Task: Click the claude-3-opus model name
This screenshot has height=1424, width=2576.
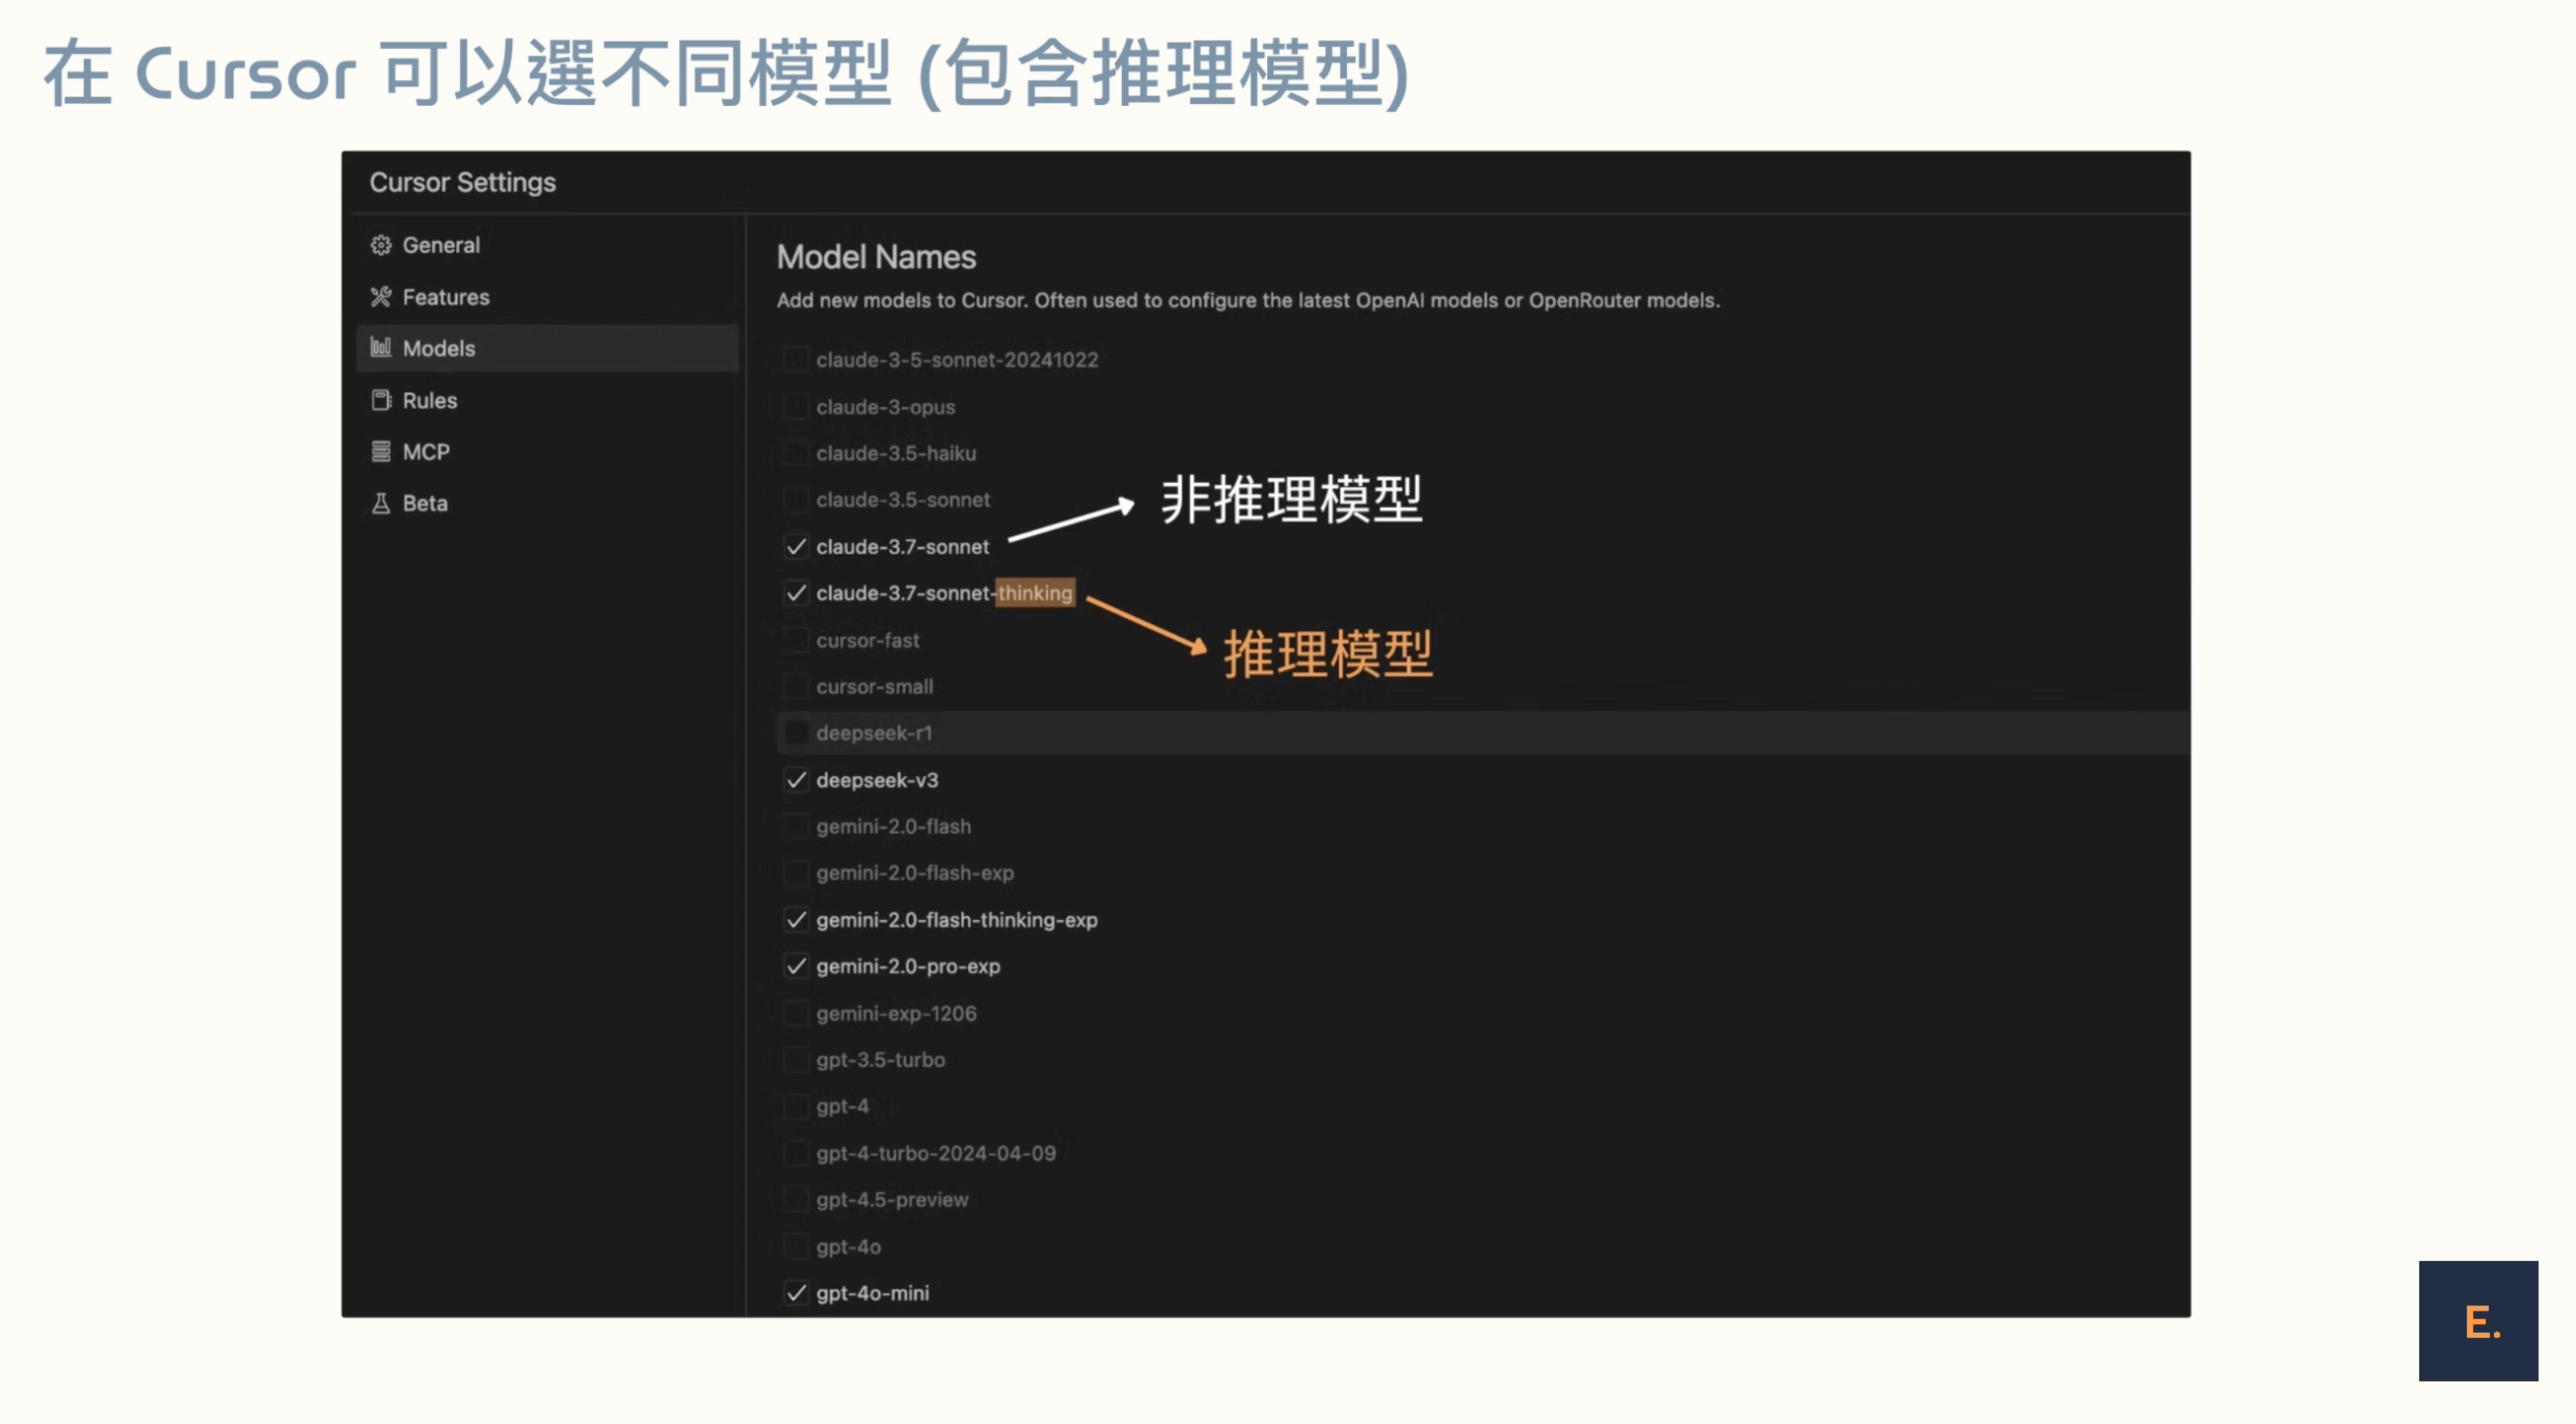Action: pos(886,407)
